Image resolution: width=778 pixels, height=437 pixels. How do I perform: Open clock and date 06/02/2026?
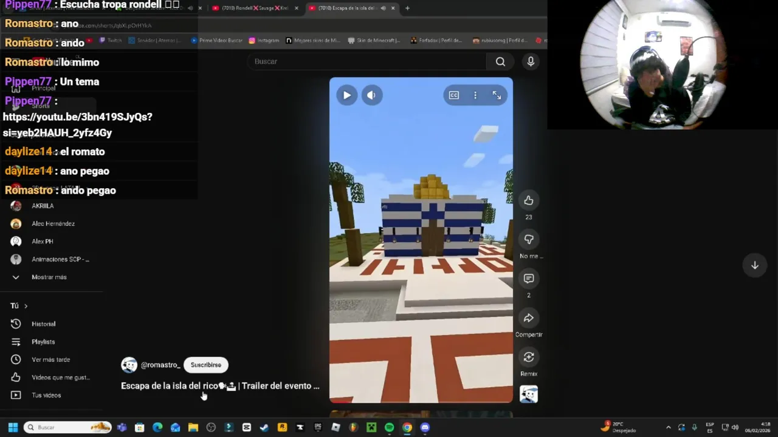coord(757,427)
